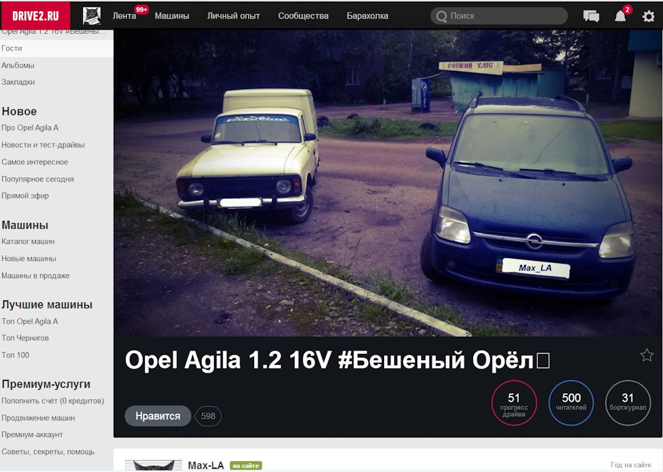Screen dimensions: 663x472
Task: Open Премиум-аккаунт link
Action: point(32,435)
